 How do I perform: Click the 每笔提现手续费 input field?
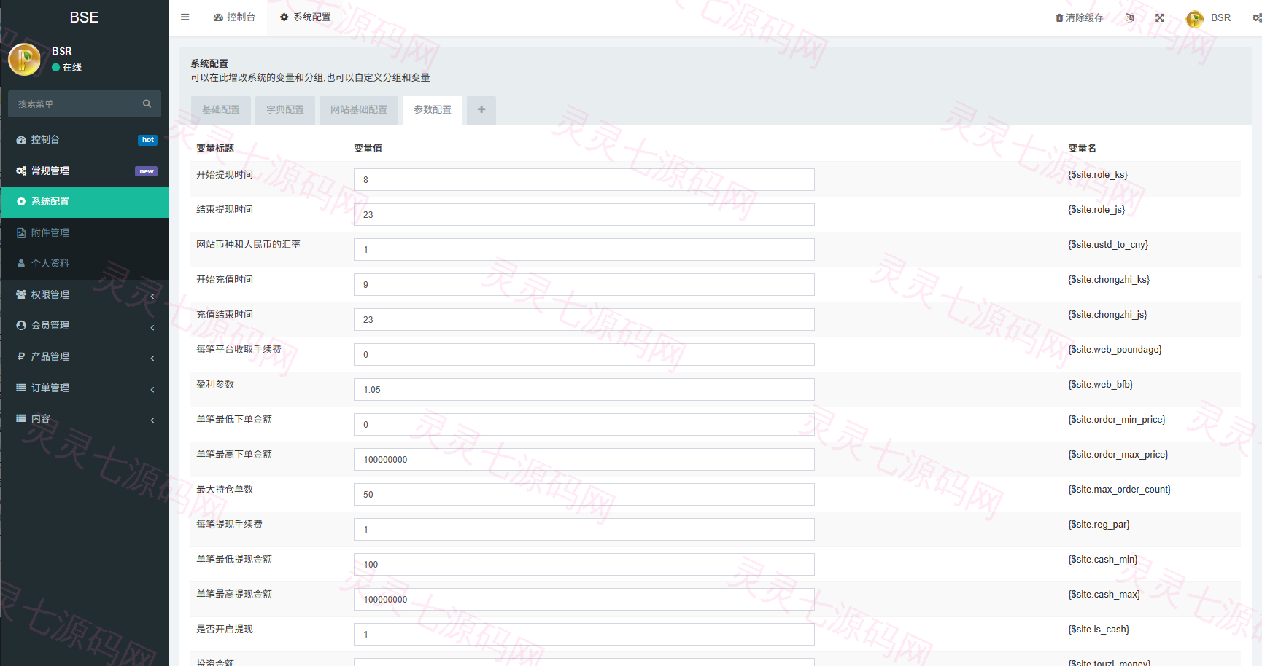coord(584,530)
